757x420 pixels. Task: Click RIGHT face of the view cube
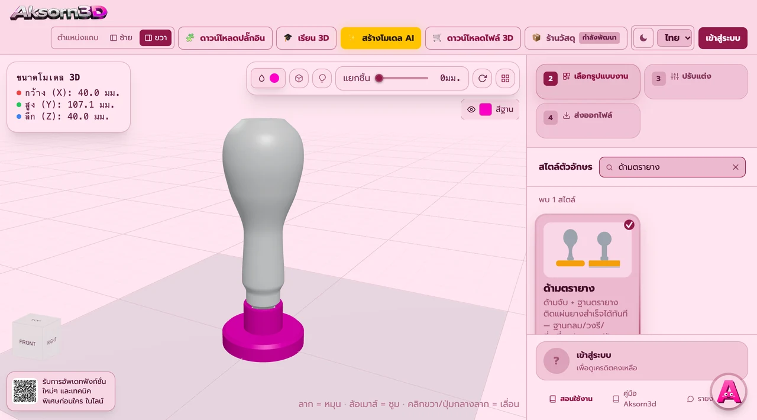click(x=52, y=341)
